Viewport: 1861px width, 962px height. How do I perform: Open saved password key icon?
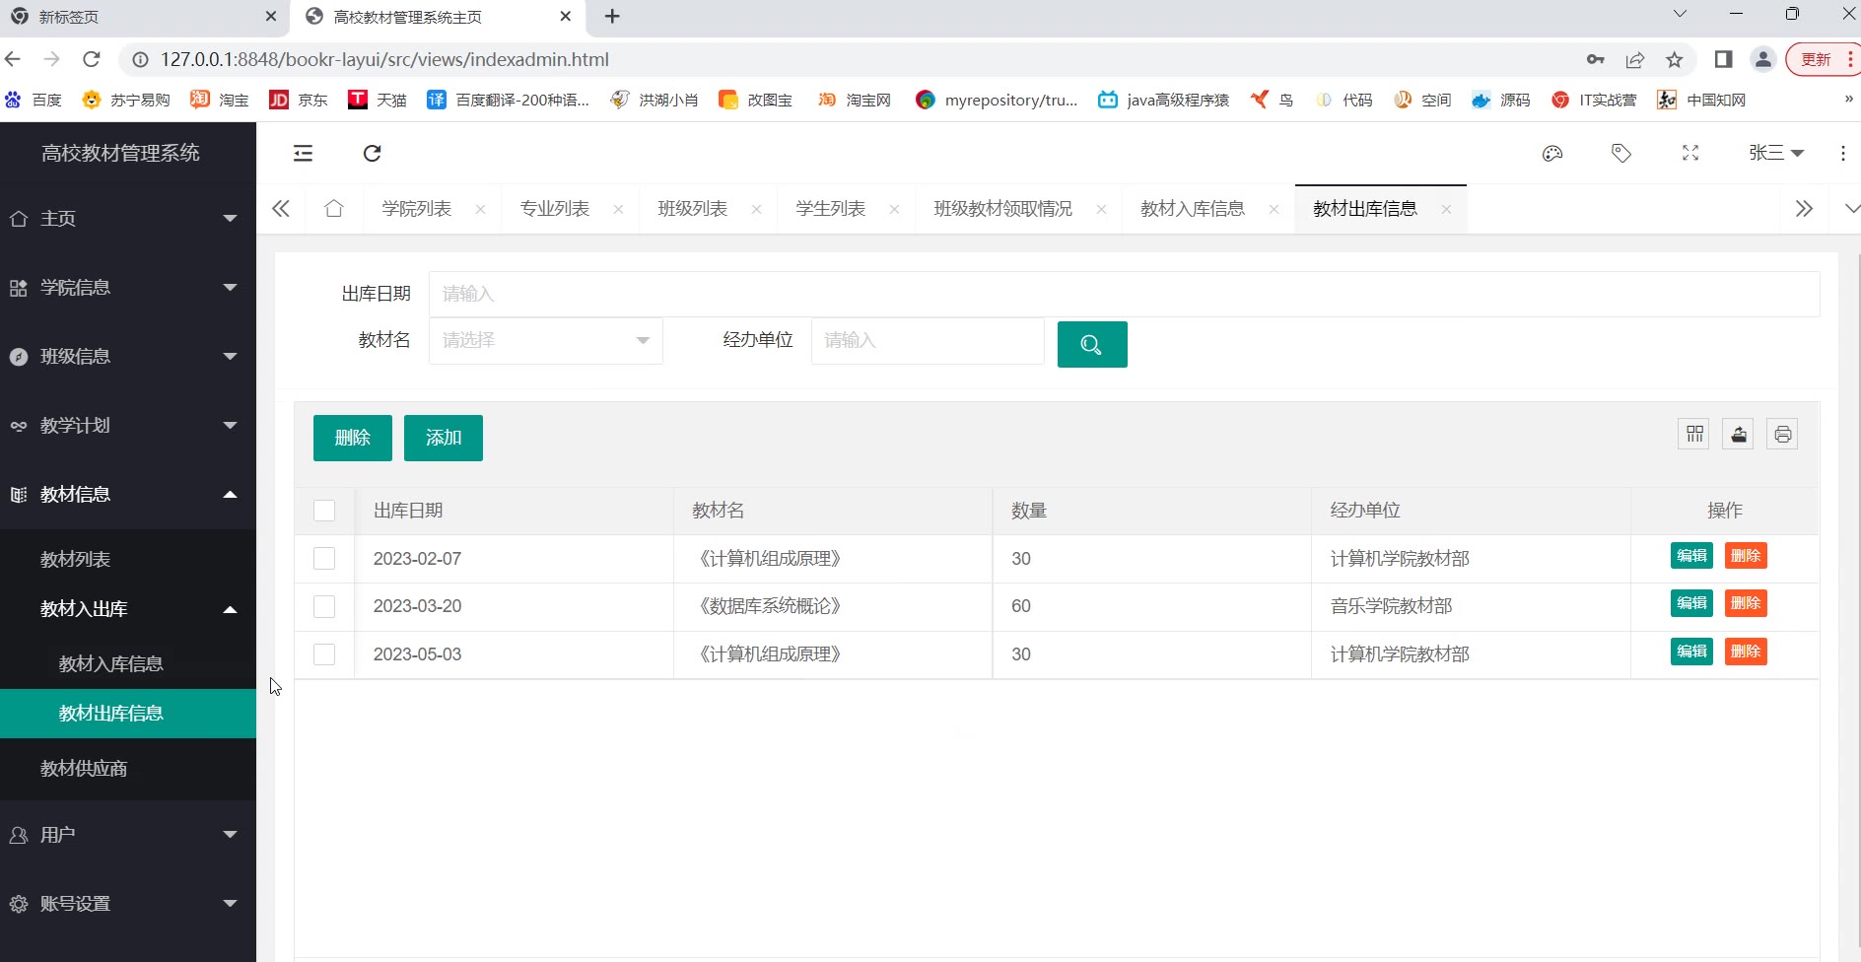[1596, 59]
